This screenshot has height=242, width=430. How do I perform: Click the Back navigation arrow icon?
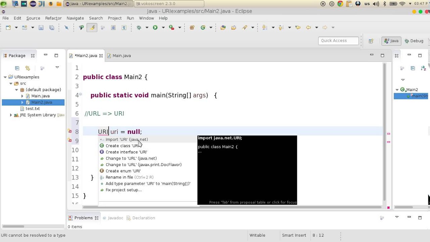(x=308, y=28)
